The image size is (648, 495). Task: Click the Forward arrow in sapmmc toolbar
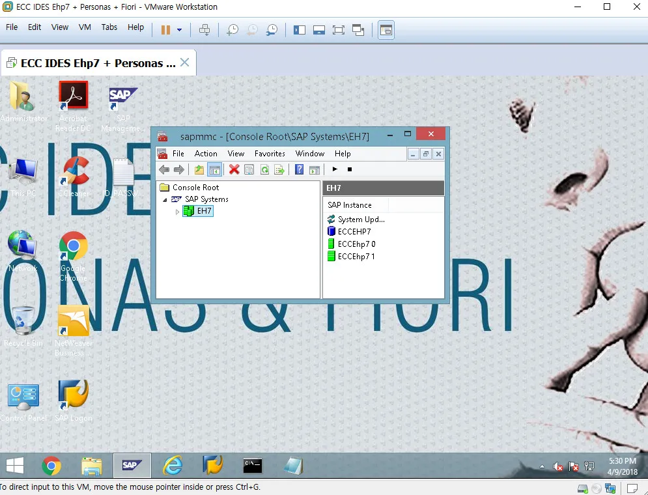179,169
